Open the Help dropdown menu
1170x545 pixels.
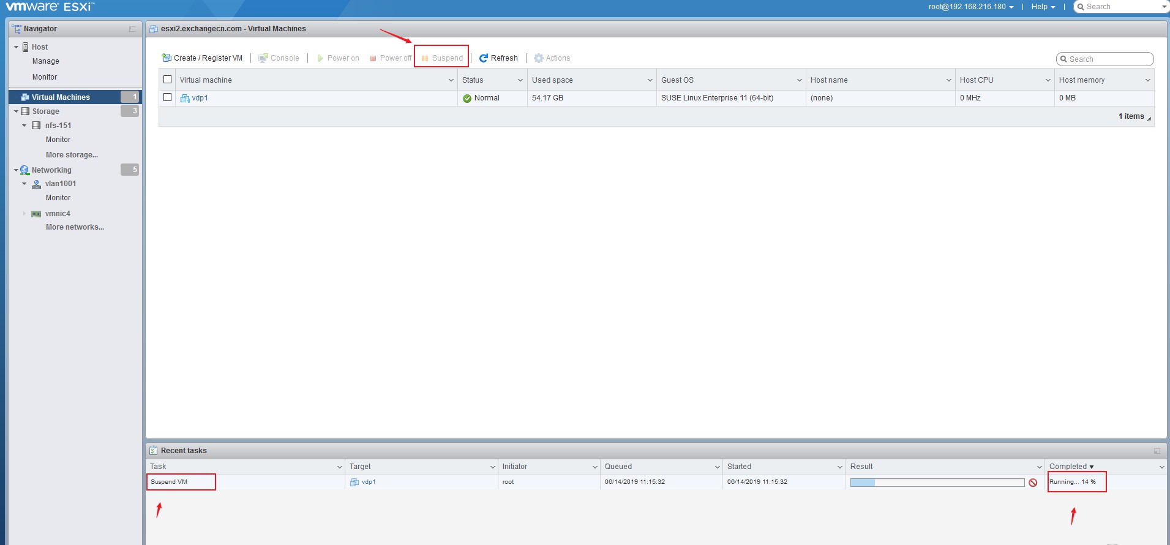(x=1043, y=7)
